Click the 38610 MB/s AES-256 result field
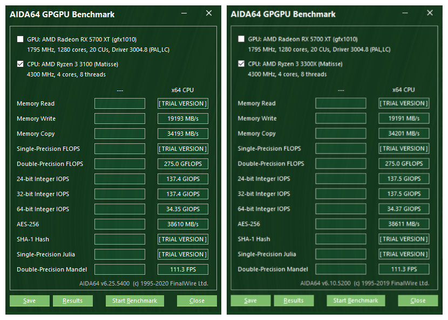448x320 pixels. pyautogui.click(x=183, y=224)
